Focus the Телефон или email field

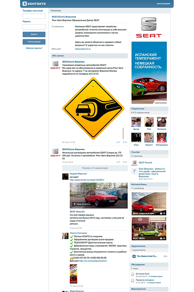(x=34, y=16)
